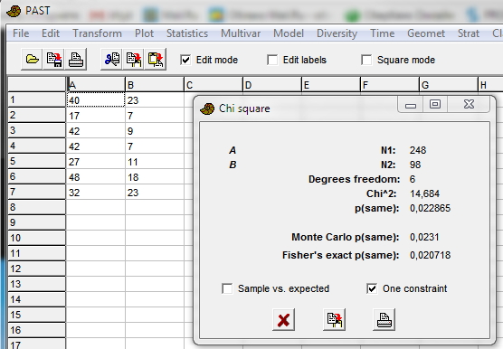Open the Model menu
This screenshot has height=349, width=503.
tap(289, 33)
